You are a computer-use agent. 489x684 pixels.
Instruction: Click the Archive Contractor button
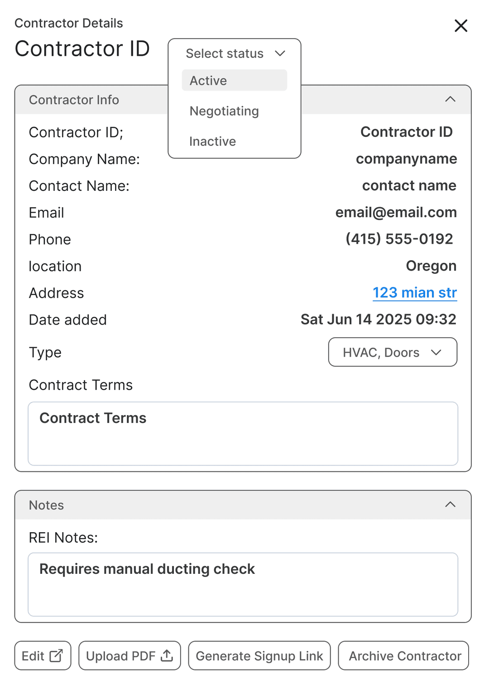403,655
